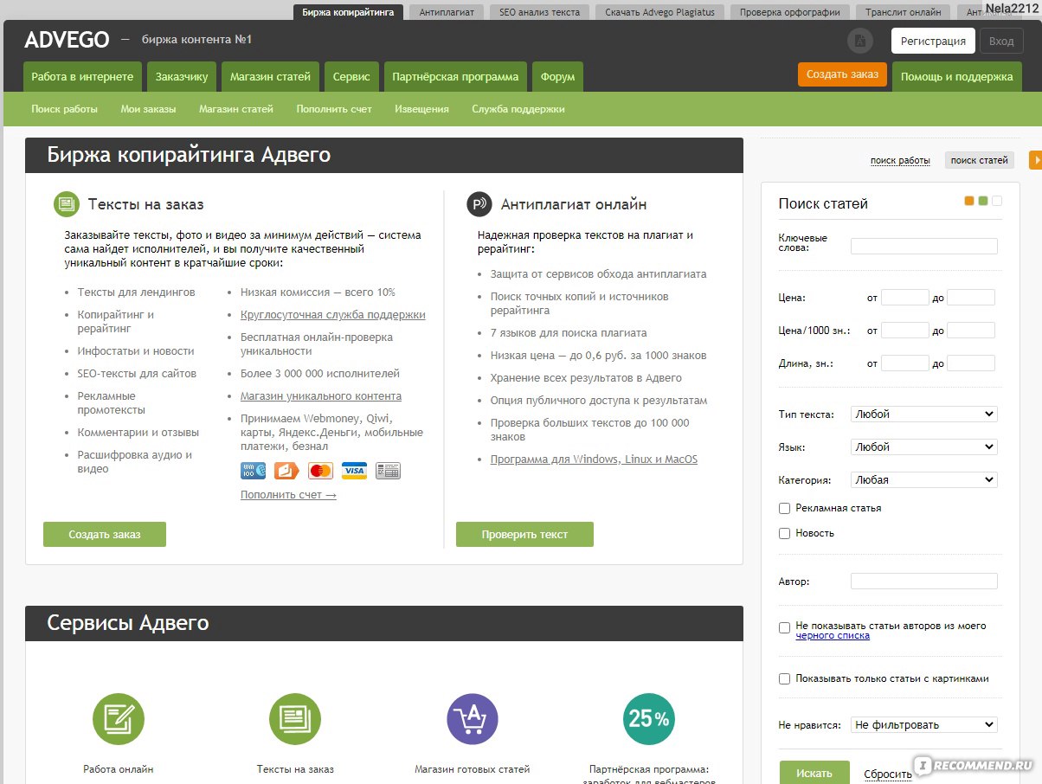This screenshot has height=784, width=1042.
Task: Switch to the поиск работы link
Action: click(x=900, y=160)
